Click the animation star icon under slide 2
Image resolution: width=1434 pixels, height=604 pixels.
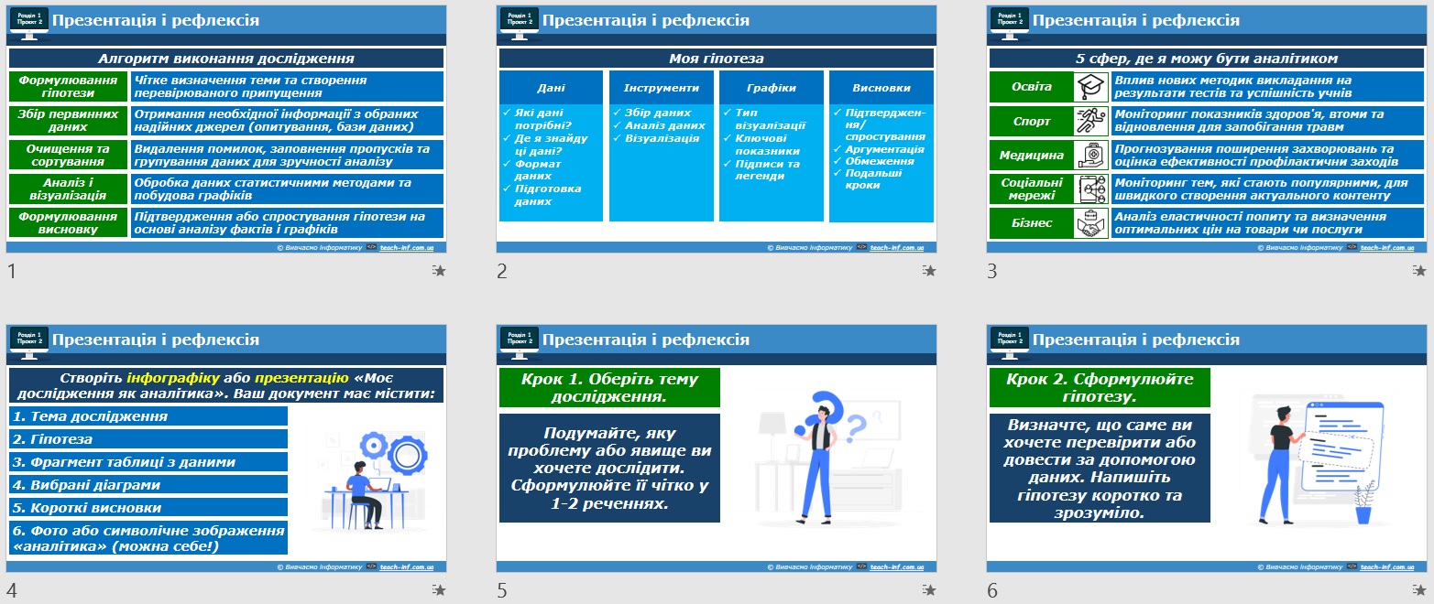[929, 271]
